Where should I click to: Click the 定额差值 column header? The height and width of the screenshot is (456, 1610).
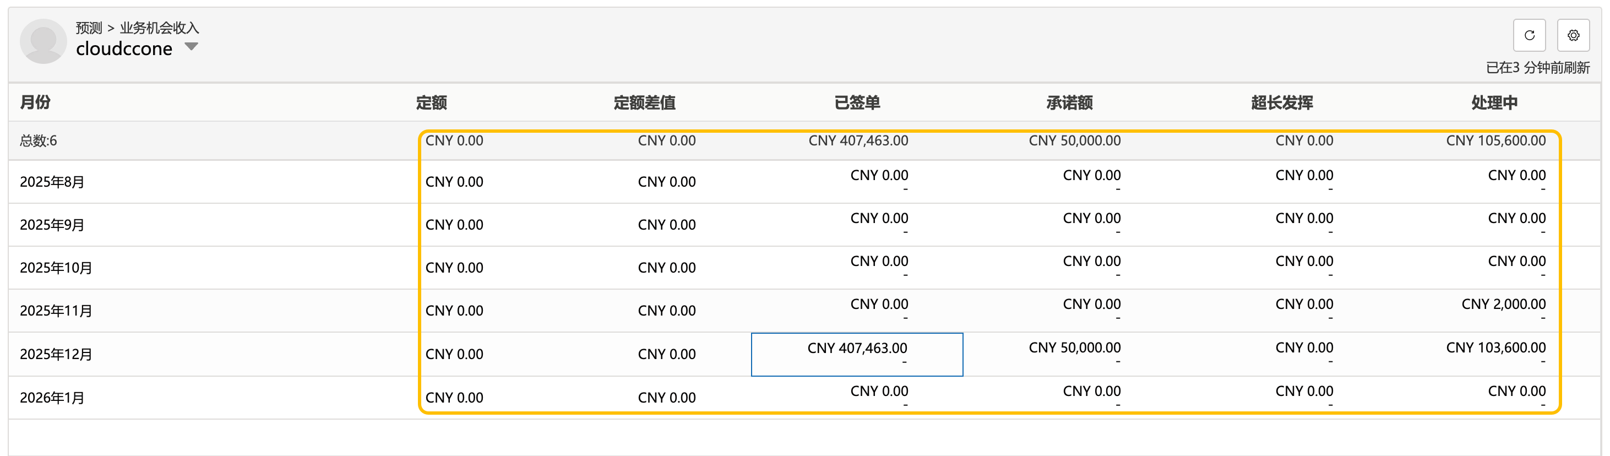[x=644, y=102]
